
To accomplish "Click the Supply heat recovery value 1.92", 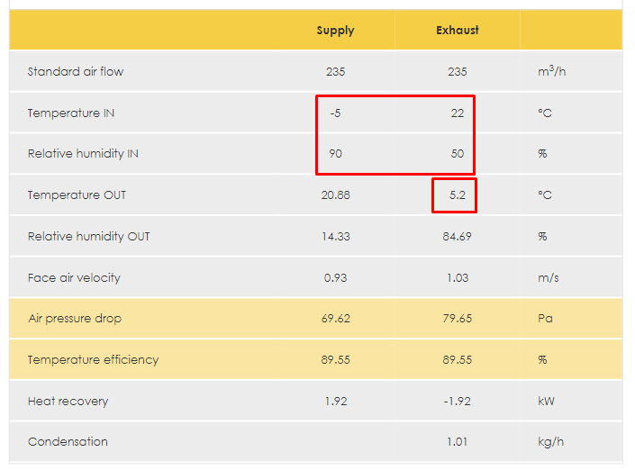I will pyautogui.click(x=336, y=402).
